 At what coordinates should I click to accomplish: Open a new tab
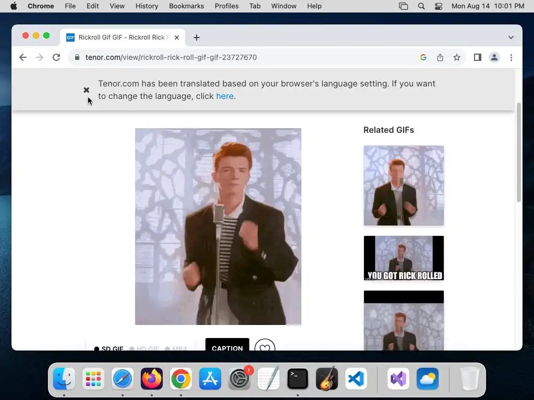(x=197, y=37)
